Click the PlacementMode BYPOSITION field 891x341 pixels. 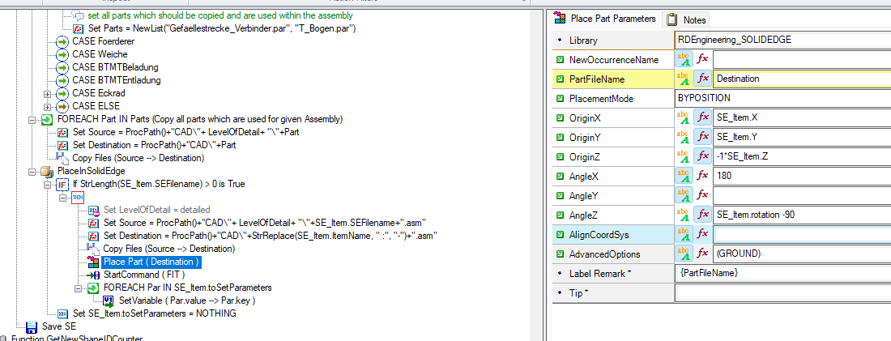(783, 98)
